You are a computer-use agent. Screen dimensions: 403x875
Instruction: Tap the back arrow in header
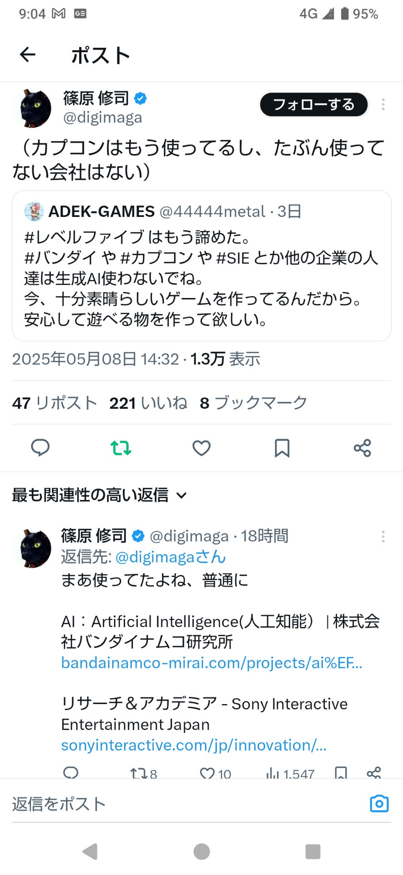pyautogui.click(x=28, y=55)
